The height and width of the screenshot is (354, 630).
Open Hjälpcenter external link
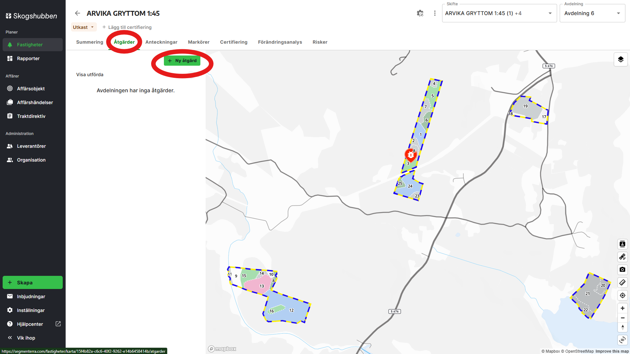[33, 324]
